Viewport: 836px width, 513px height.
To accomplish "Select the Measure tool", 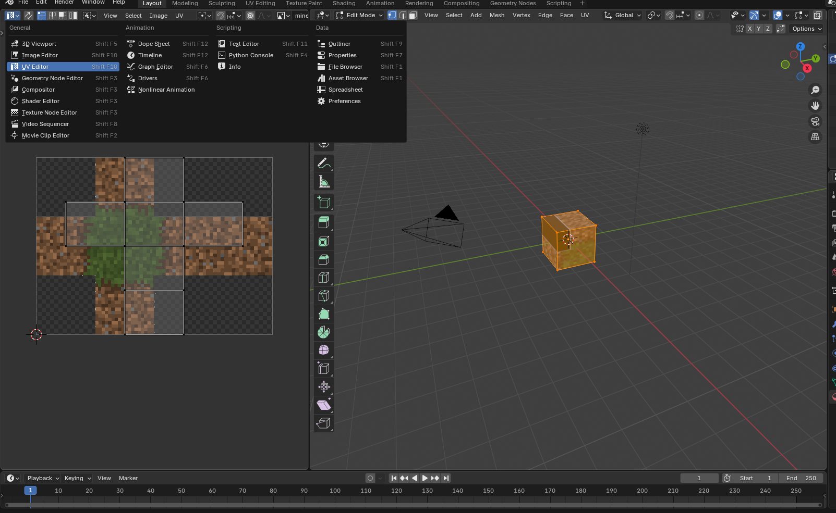I will pos(324,182).
